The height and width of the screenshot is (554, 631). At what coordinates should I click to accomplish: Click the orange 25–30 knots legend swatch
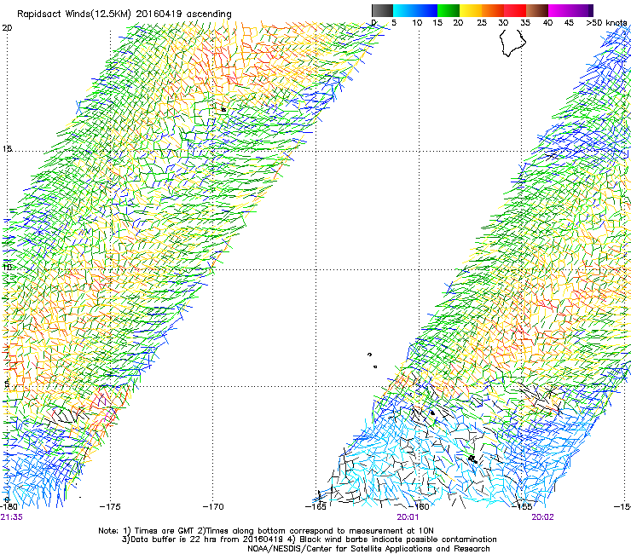(493, 10)
